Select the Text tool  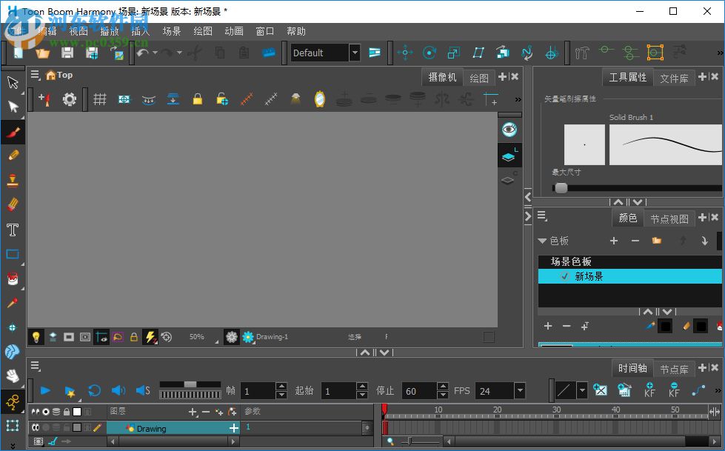coord(12,230)
